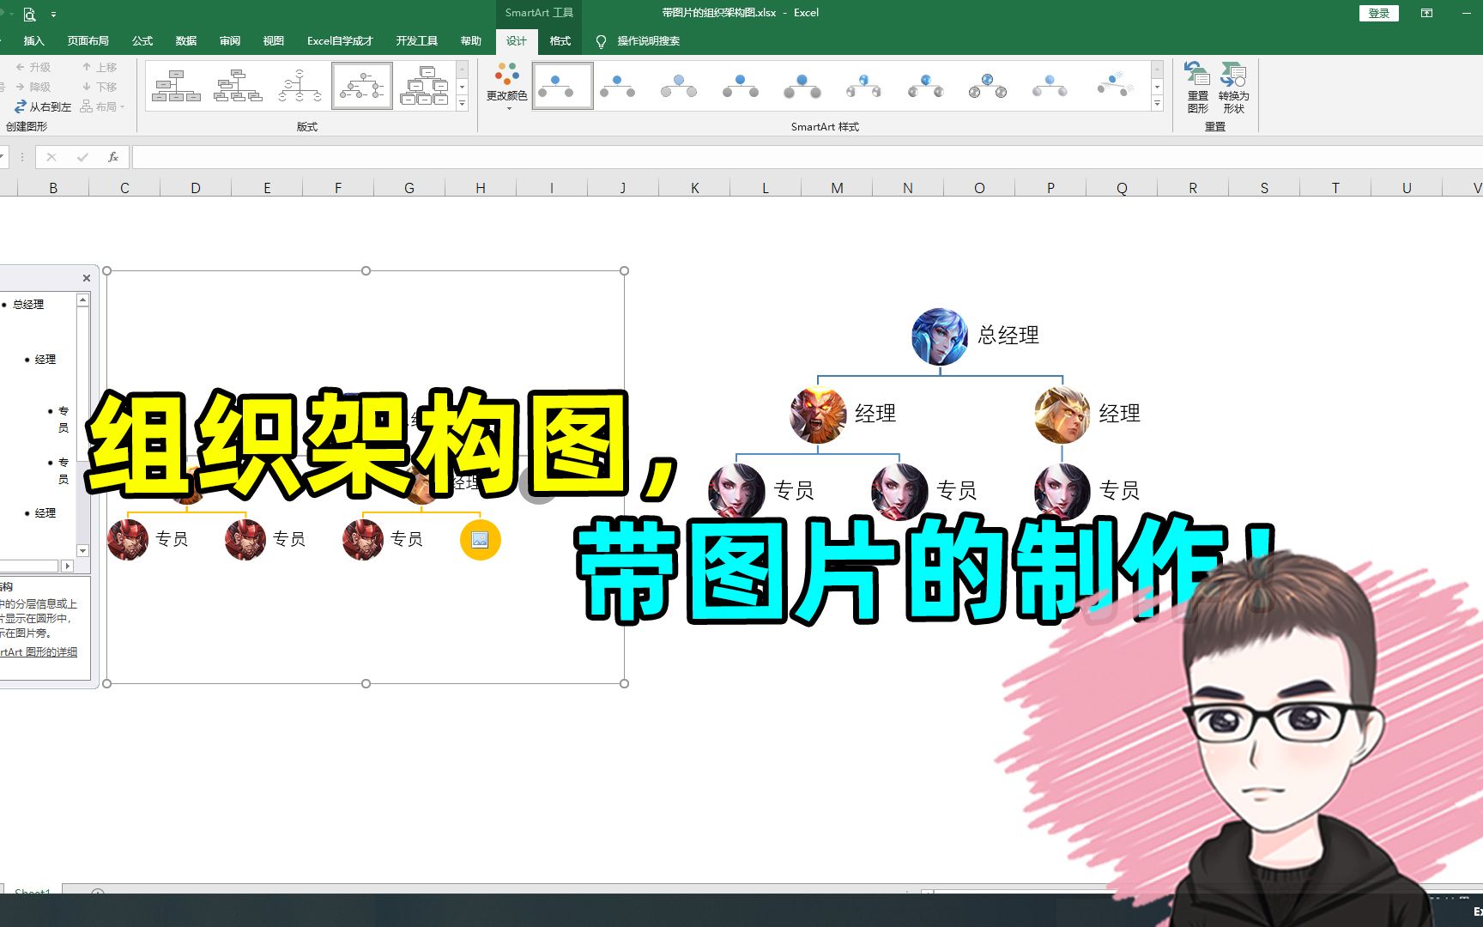Viewport: 1483px width, 927px height.
Task: Open the Page Layout (页面布局) tab
Action: click(88, 40)
